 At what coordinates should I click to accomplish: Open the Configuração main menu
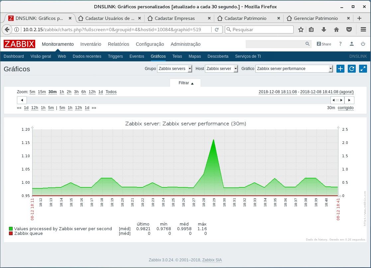[150, 44]
